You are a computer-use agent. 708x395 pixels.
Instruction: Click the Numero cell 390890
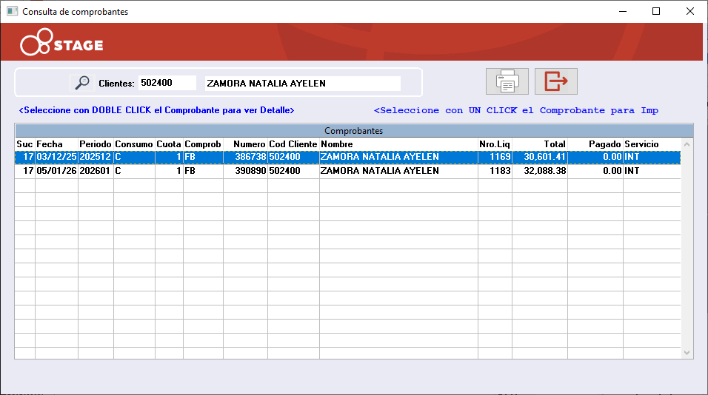tap(245, 171)
